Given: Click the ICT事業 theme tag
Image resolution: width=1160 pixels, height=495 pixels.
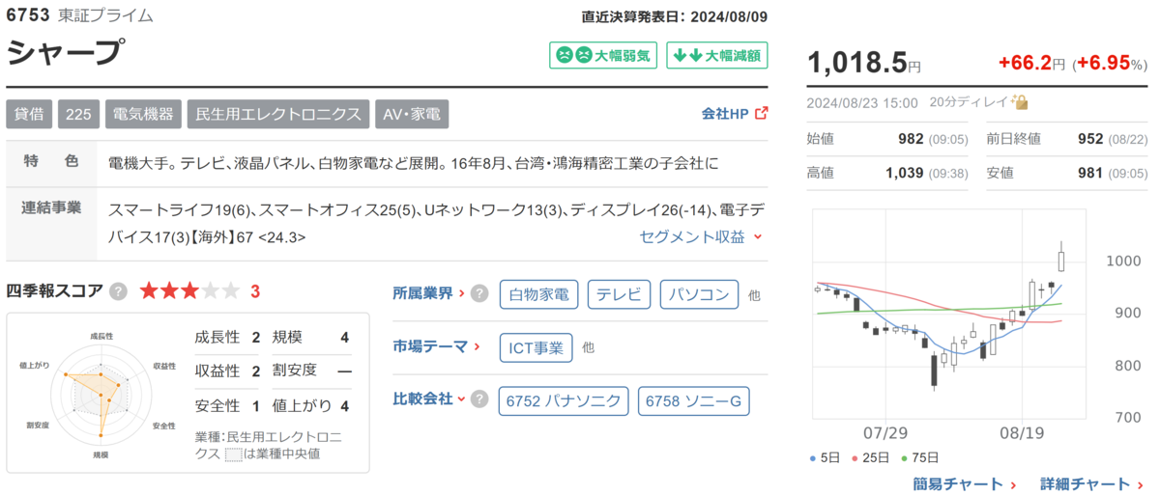Looking at the screenshot, I should pyautogui.click(x=536, y=347).
